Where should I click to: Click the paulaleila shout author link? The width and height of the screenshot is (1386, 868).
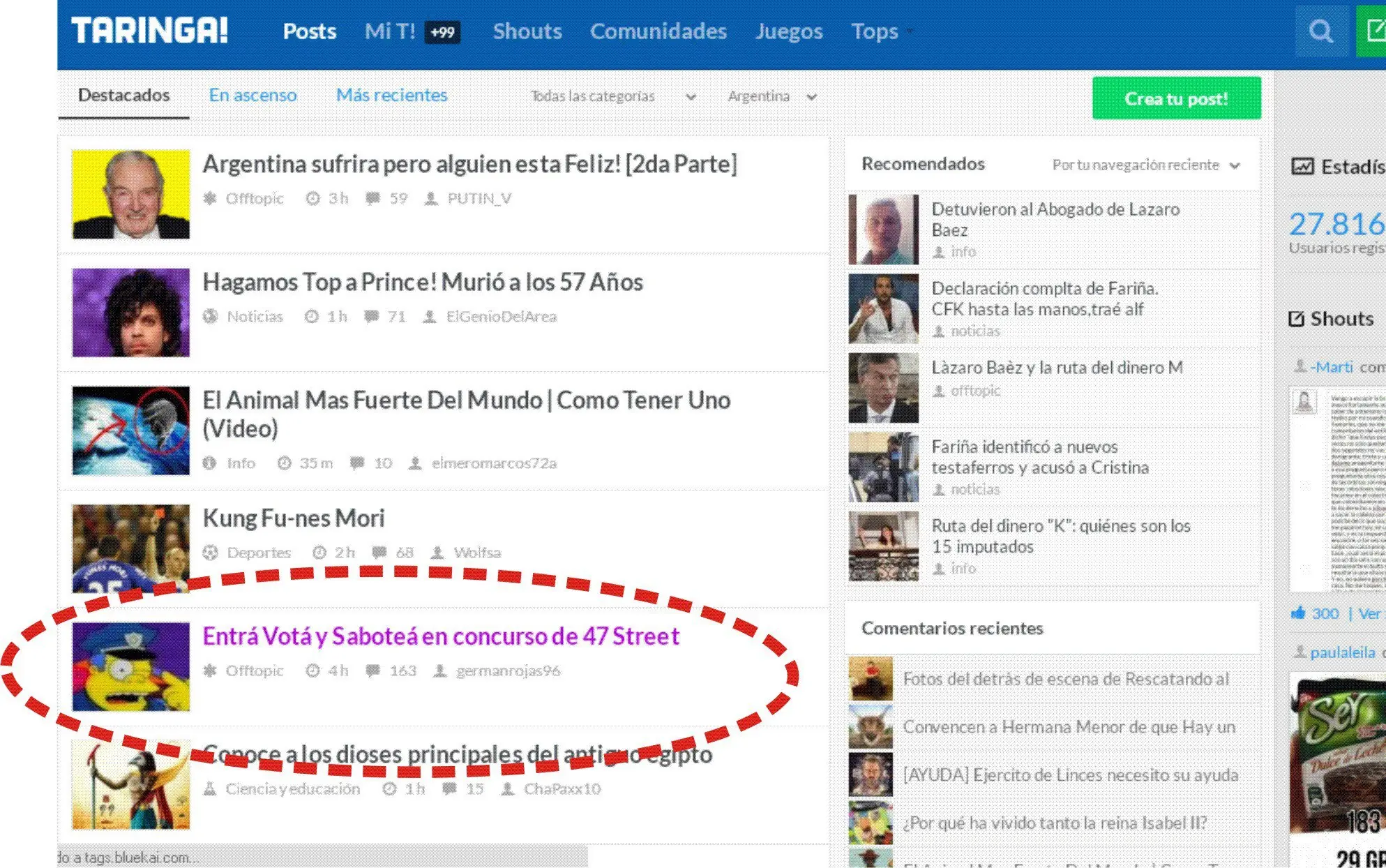[1343, 652]
